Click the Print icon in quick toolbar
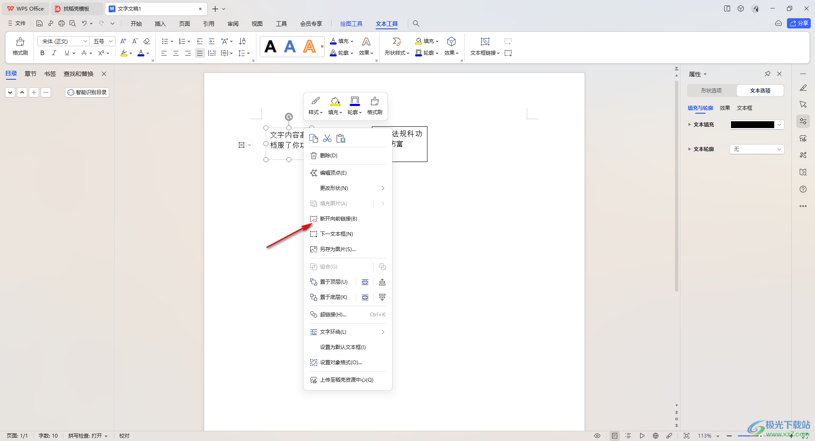The width and height of the screenshot is (815, 441). click(x=62, y=23)
